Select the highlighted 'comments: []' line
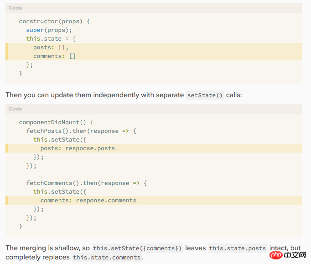Image resolution: width=311 pixels, height=264 pixels. (54, 56)
